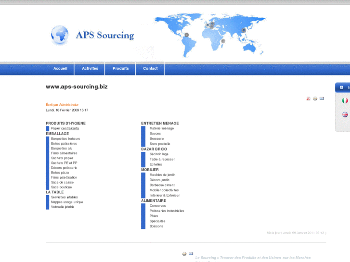
Task: Click the APS Sourcing title text
Action: (x=105, y=35)
